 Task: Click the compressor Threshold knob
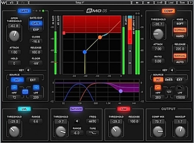pos(158,34)
